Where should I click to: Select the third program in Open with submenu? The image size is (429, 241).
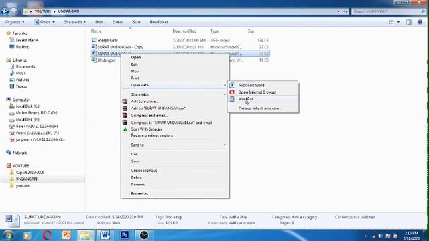point(263,99)
